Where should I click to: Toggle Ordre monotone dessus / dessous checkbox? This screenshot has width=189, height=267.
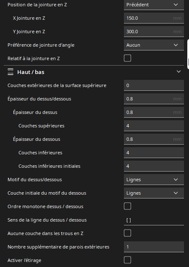click(127, 206)
